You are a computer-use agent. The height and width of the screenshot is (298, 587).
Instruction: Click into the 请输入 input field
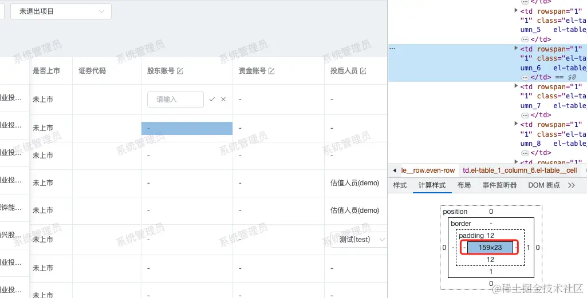[x=176, y=100]
